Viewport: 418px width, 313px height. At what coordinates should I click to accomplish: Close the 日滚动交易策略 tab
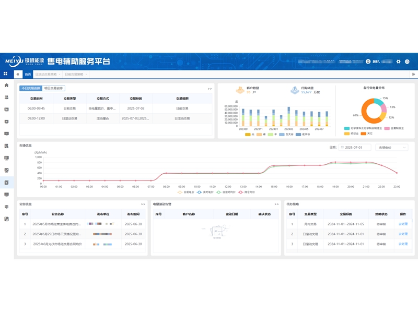(x=59, y=75)
